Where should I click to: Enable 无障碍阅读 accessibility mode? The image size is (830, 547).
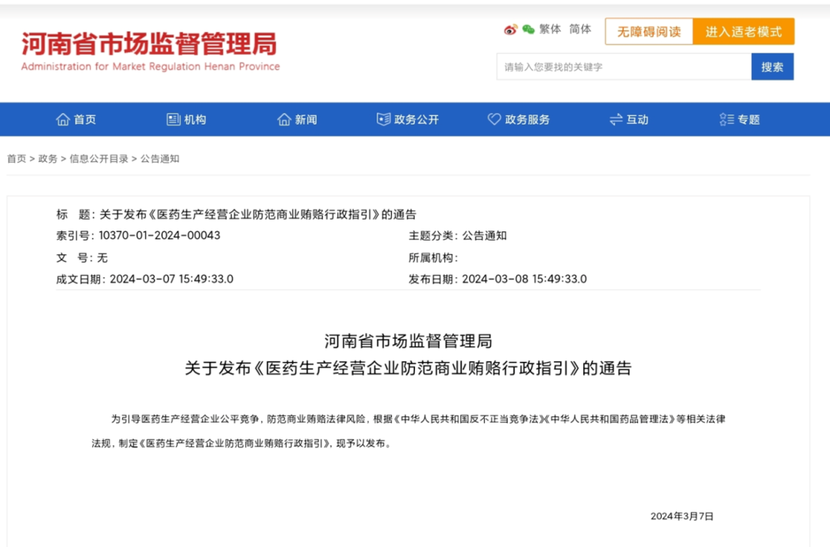point(649,31)
